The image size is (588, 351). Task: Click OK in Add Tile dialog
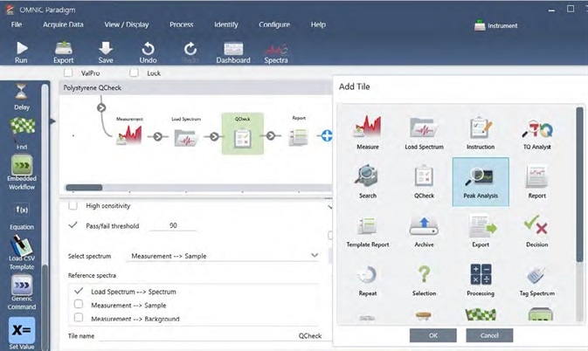pos(432,335)
